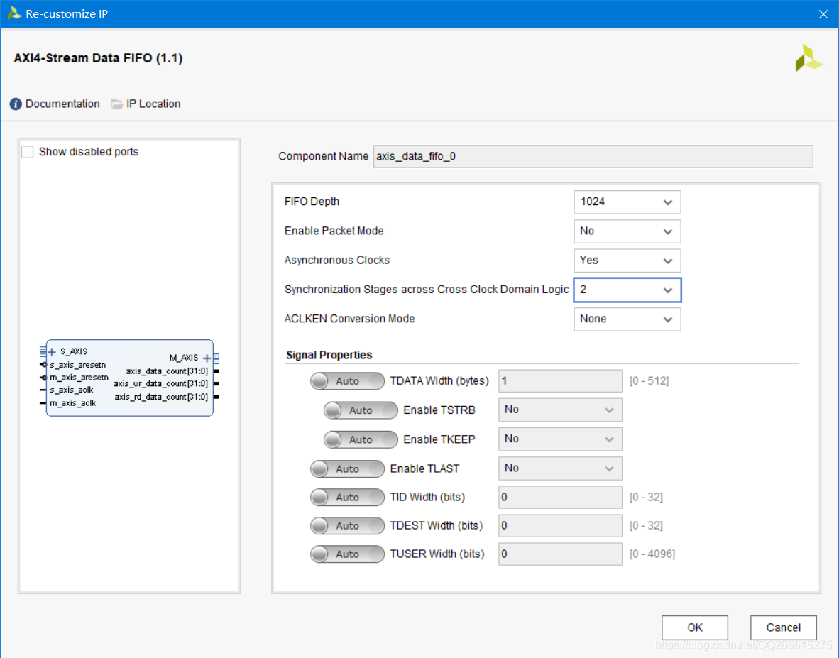
Task: Cancel the IP re-customization
Action: [x=783, y=627]
